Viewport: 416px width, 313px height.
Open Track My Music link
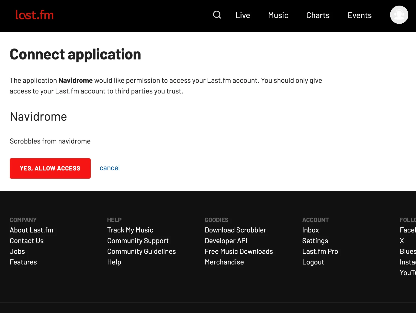point(130,230)
